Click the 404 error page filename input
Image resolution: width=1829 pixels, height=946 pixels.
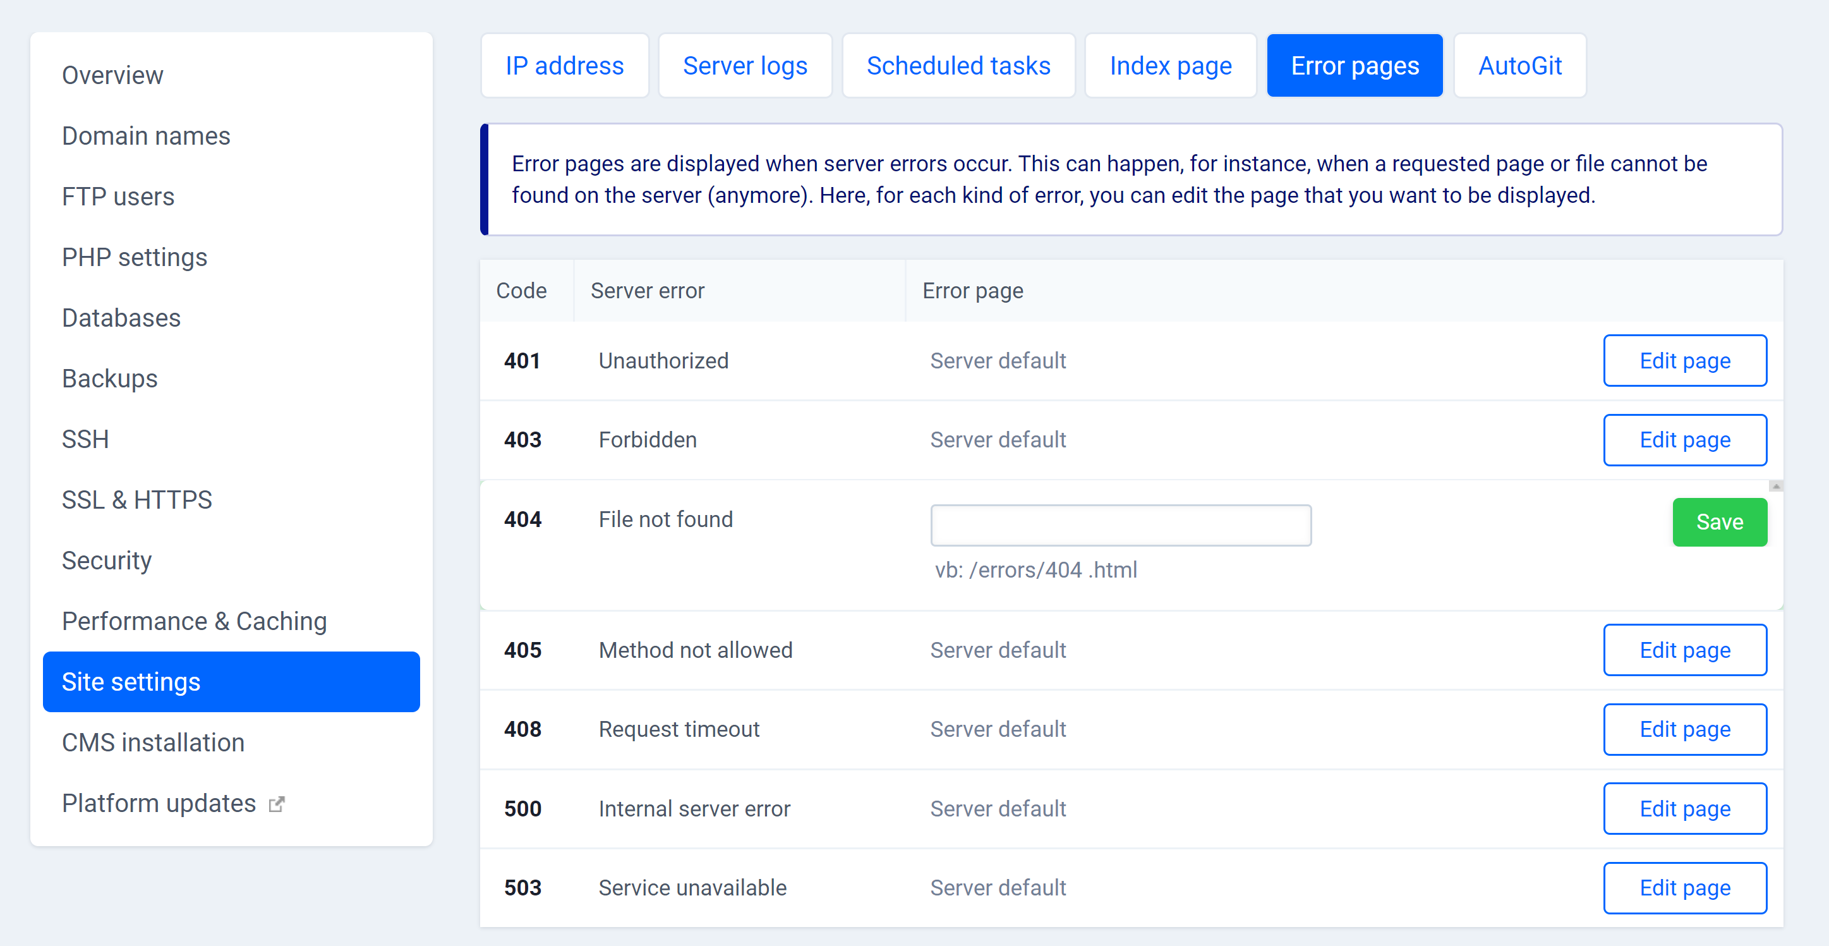[x=1120, y=525]
